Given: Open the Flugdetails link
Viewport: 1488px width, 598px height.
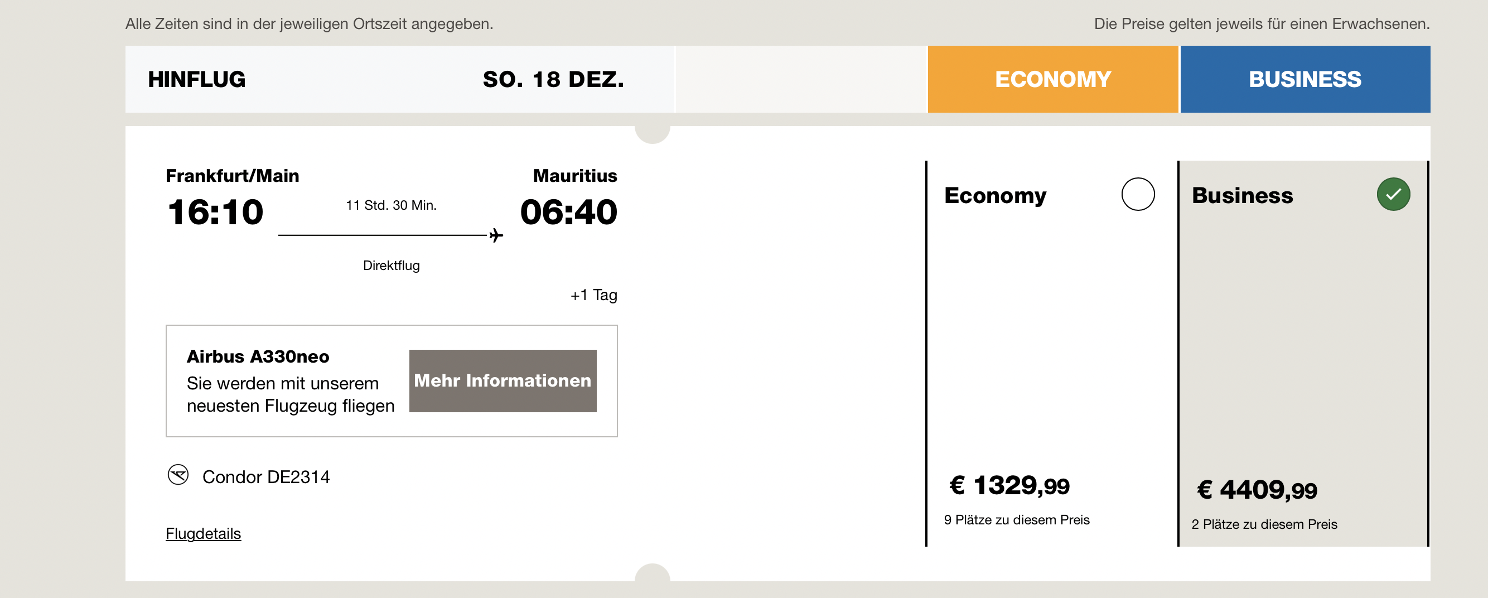Looking at the screenshot, I should tap(204, 533).
